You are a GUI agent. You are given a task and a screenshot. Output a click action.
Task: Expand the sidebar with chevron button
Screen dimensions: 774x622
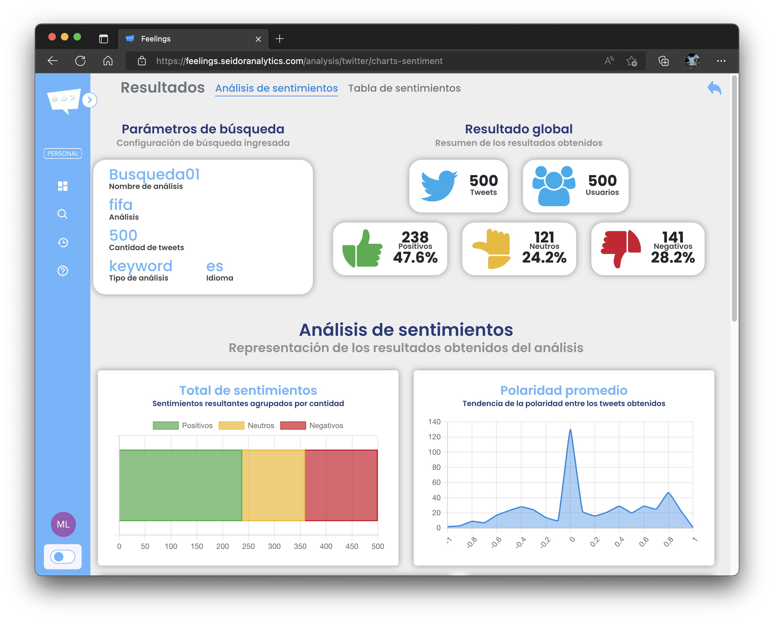click(90, 100)
